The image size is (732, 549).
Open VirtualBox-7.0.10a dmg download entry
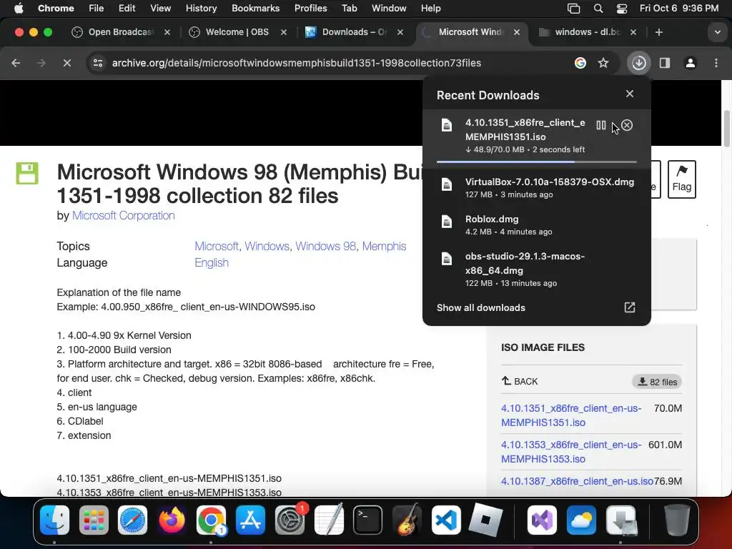536,188
